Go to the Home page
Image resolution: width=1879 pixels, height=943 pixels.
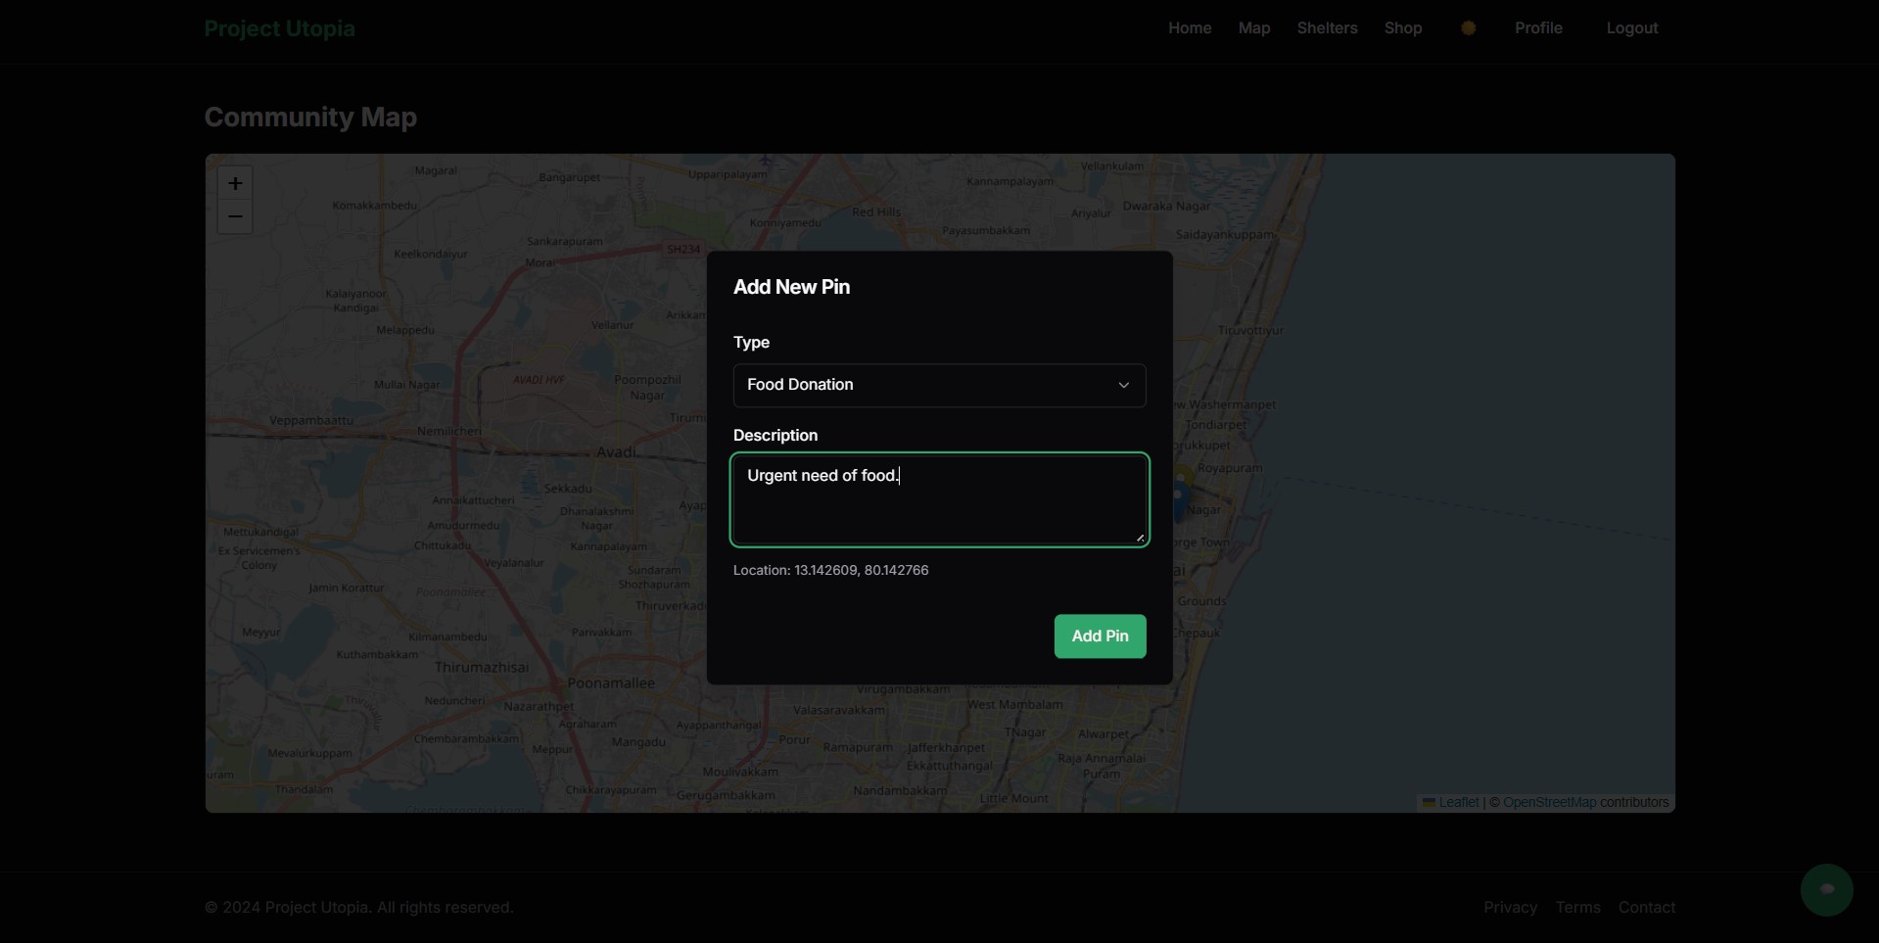click(x=1190, y=28)
